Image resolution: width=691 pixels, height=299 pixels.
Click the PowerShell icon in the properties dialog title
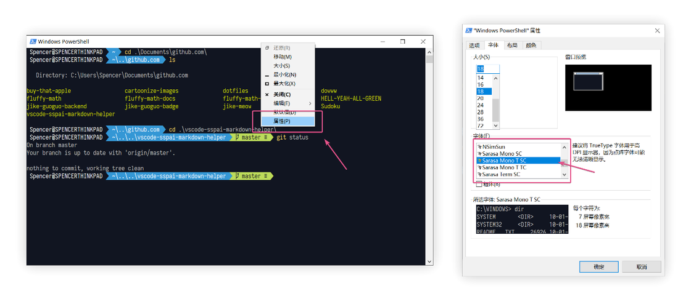click(x=468, y=30)
